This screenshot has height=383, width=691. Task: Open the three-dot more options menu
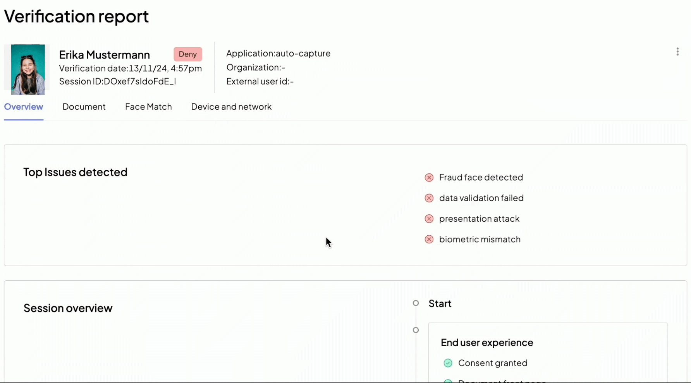click(677, 52)
